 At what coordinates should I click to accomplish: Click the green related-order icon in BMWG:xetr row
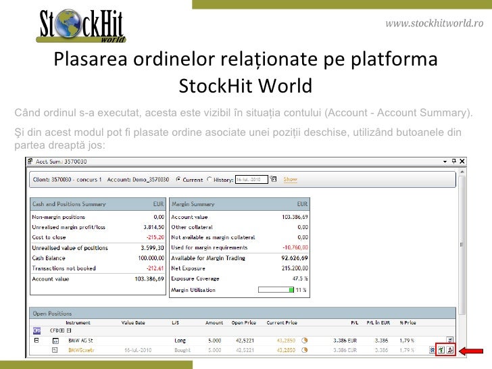pos(441,350)
